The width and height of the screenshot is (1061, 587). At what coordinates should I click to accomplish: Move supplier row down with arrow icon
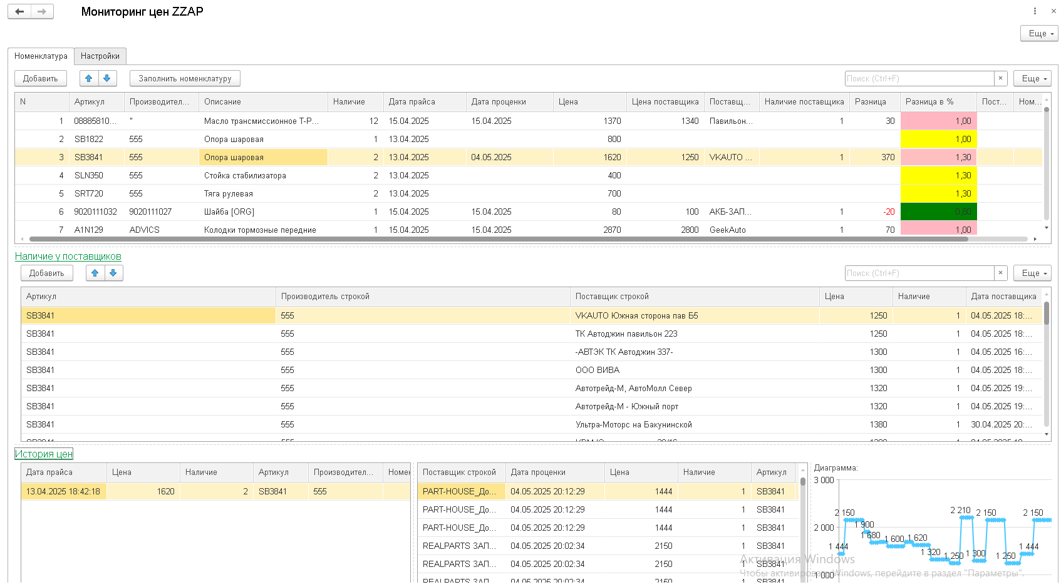click(113, 273)
